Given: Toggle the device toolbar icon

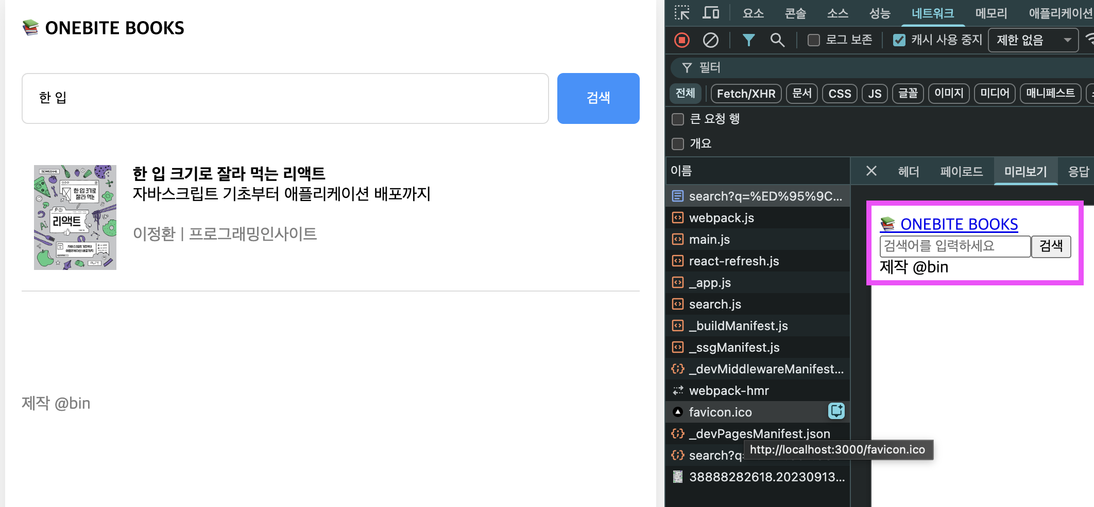Looking at the screenshot, I should [711, 13].
